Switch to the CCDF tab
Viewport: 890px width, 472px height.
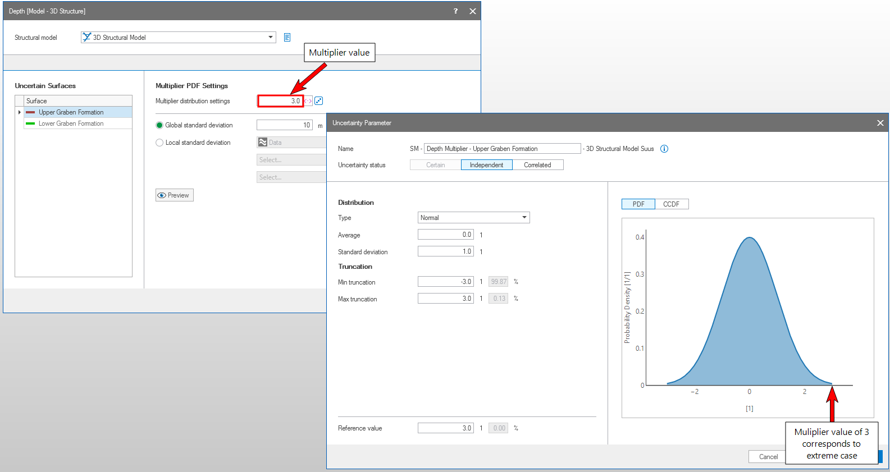[671, 204]
